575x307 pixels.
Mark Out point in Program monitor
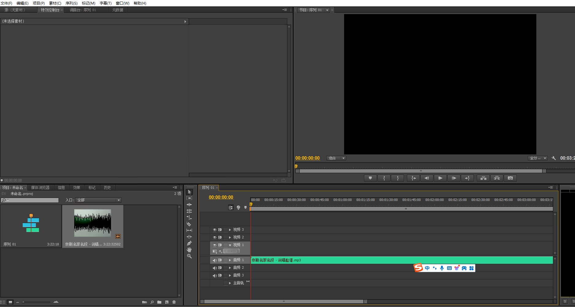(398, 178)
